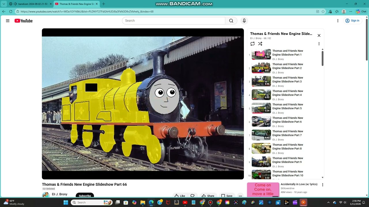Switch to bandicam recording tab
Image resolution: width=369 pixels, height=207 pixels.
[x=30, y=4]
